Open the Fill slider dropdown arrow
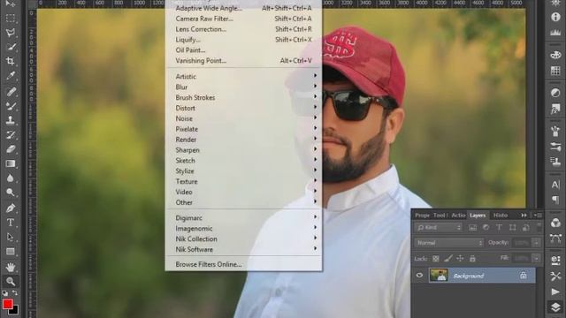Image resolution: width=566 pixels, height=318 pixels. pyautogui.click(x=537, y=259)
